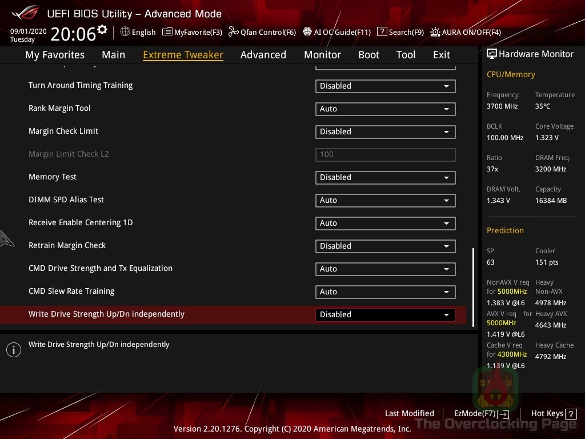Click the Margin Limit Check L2 value field

(385, 154)
